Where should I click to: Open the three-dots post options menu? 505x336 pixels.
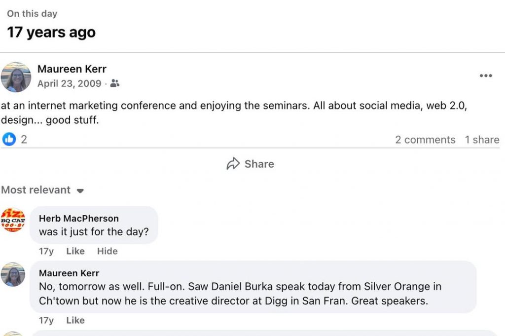(486, 75)
